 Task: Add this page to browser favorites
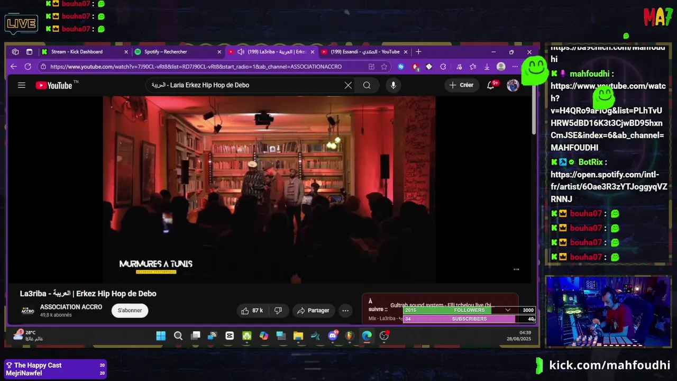[x=384, y=67]
